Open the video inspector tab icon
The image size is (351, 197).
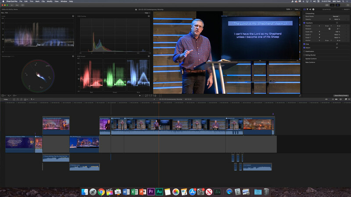point(305,9)
